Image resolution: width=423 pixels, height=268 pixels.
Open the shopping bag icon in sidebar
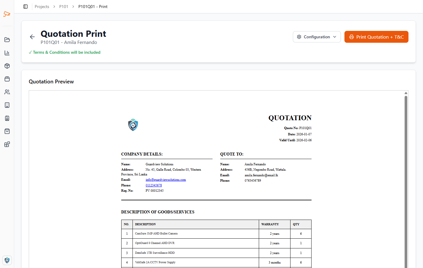tap(7, 131)
